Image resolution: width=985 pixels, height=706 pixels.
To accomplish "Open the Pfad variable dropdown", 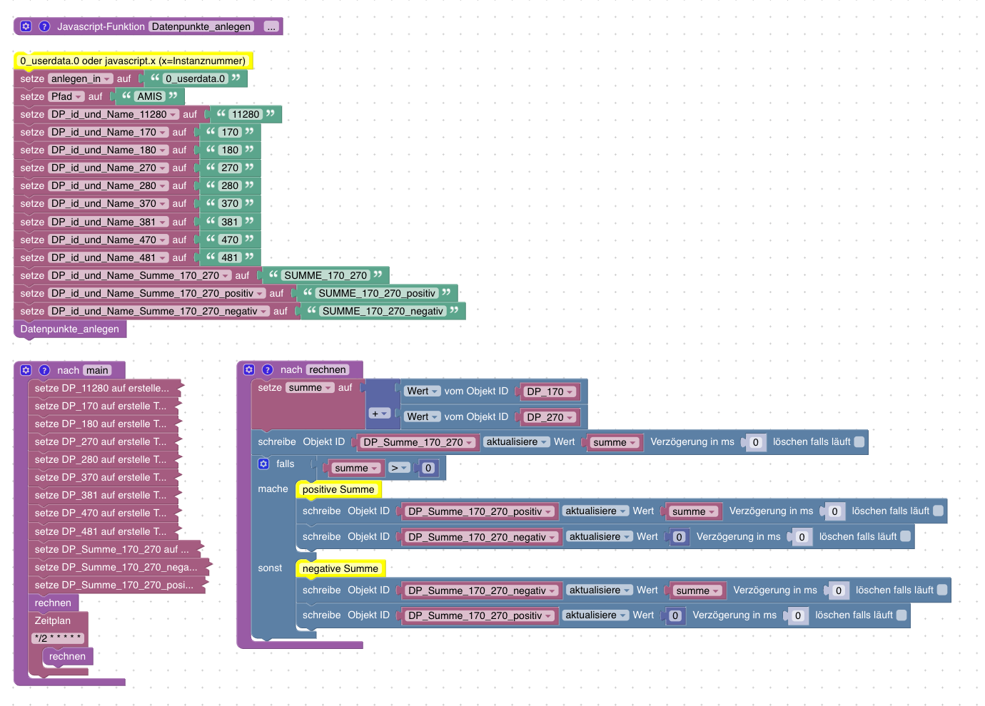I will (66, 96).
